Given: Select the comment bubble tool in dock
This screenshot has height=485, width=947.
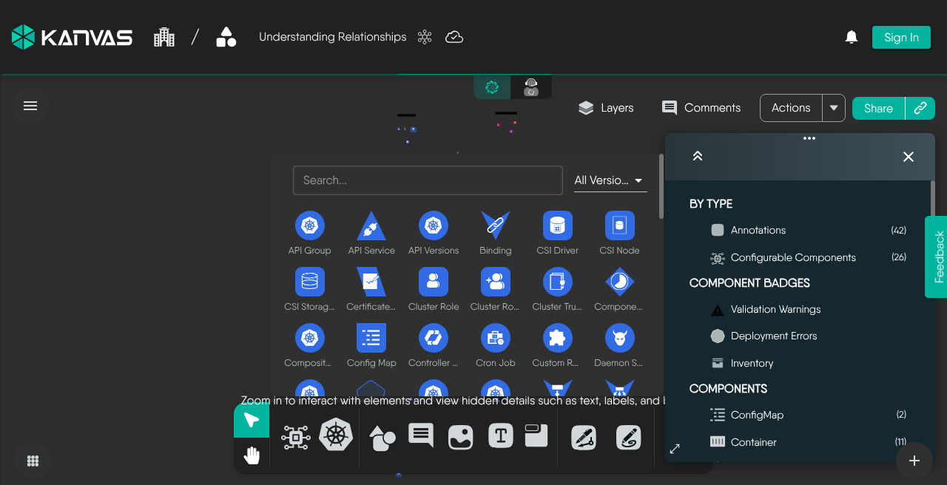Looking at the screenshot, I should [x=421, y=436].
